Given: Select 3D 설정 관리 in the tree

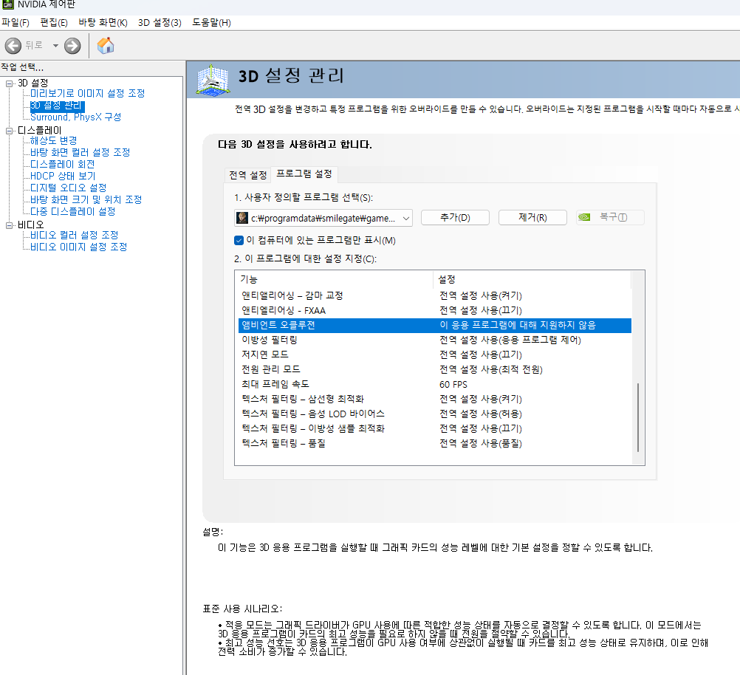Looking at the screenshot, I should (57, 106).
